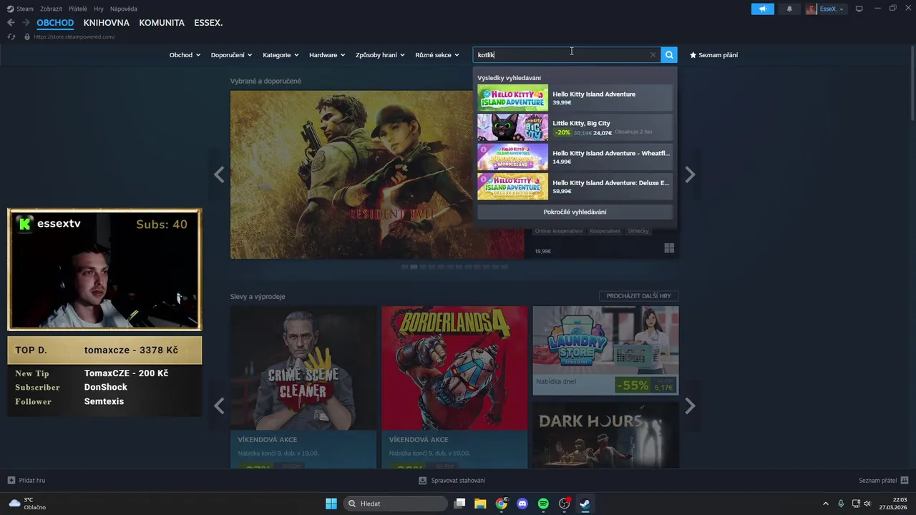
Task: Switch to Big Picture mode monitor icon
Action: [x=859, y=9]
